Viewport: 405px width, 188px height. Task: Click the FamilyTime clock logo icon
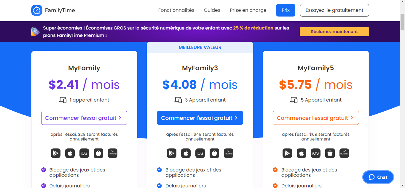tap(37, 10)
